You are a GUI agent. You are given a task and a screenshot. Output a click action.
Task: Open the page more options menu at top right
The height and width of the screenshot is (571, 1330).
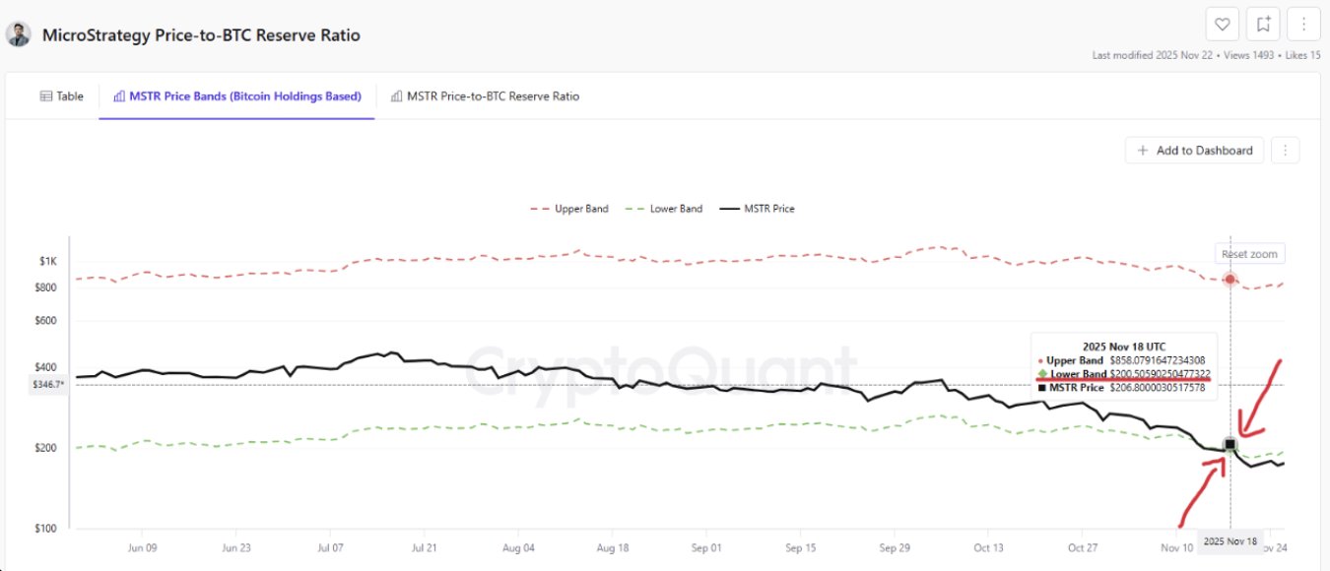coord(1303,25)
